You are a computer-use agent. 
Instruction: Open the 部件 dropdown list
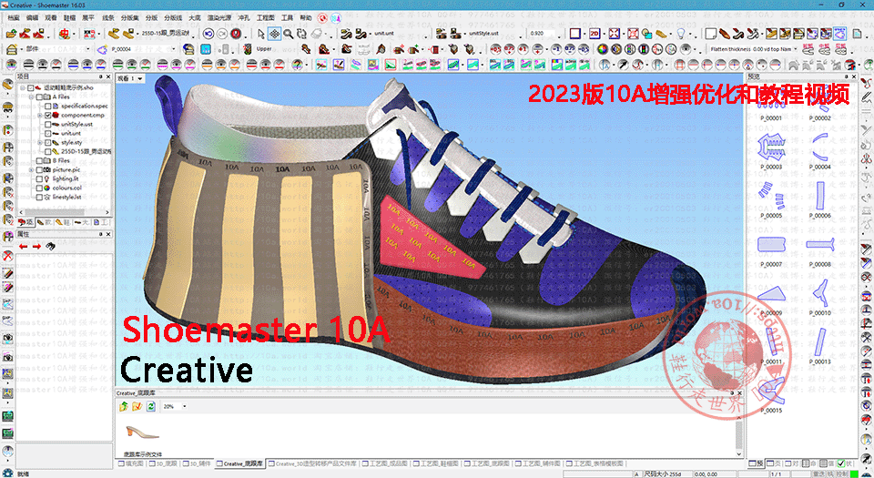90,49
